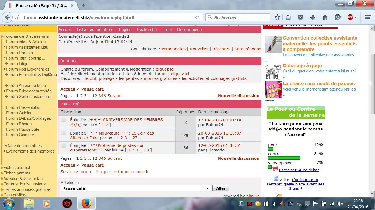
Task: Click convention collective article thumbnail
Action: pyautogui.click(x=273, y=44)
